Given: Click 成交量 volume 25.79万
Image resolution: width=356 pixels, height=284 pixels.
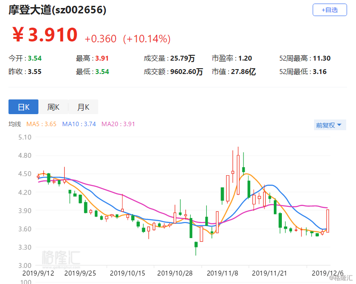Looking at the screenshot, I should pyautogui.click(x=183, y=58).
